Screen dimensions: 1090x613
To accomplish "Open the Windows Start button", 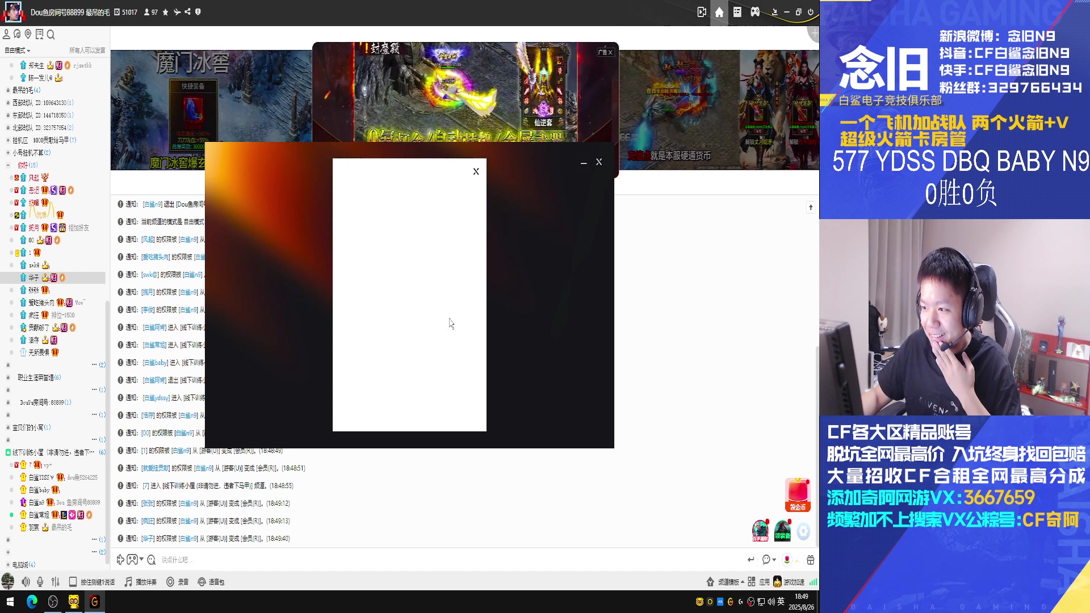I will tap(10, 602).
